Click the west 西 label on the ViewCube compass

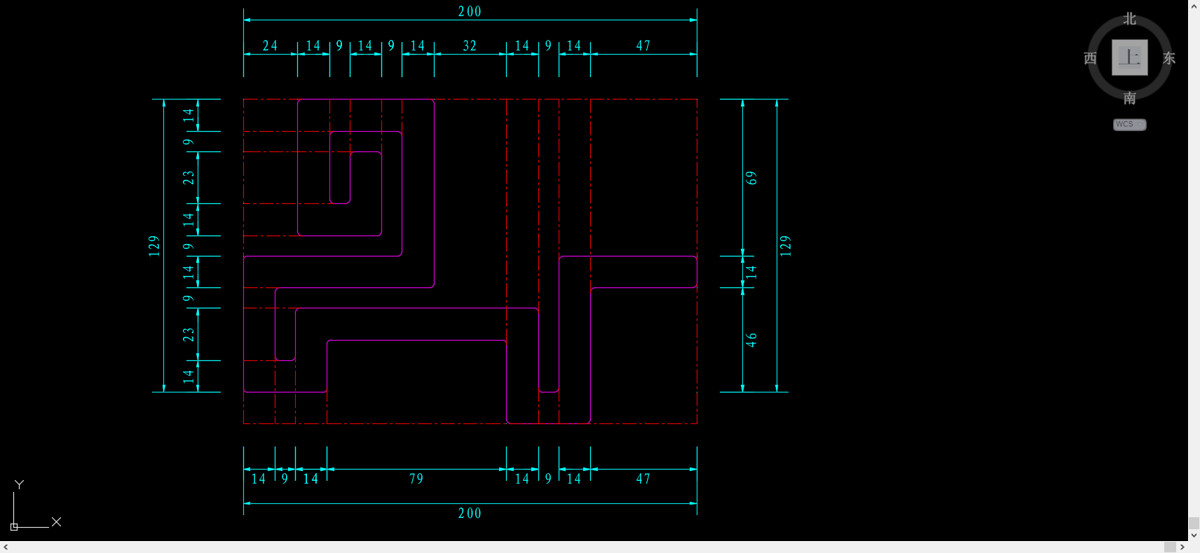coord(1090,58)
